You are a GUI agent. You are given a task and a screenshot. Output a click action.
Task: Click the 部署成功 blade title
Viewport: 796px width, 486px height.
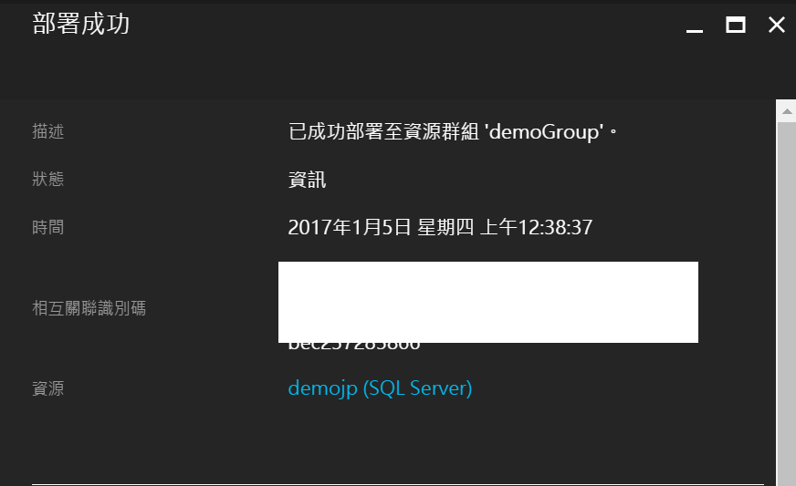[x=81, y=25]
